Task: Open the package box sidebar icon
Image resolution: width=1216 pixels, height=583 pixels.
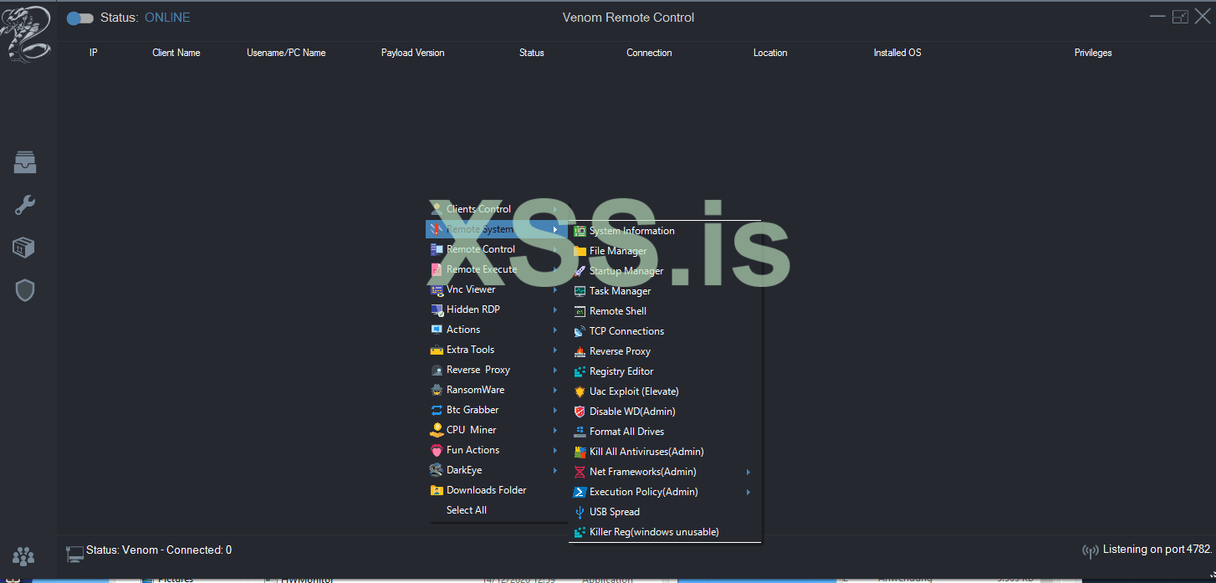Action: [x=24, y=248]
